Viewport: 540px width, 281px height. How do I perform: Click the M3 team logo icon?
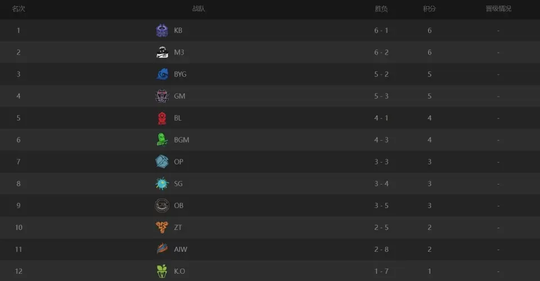[x=162, y=52]
